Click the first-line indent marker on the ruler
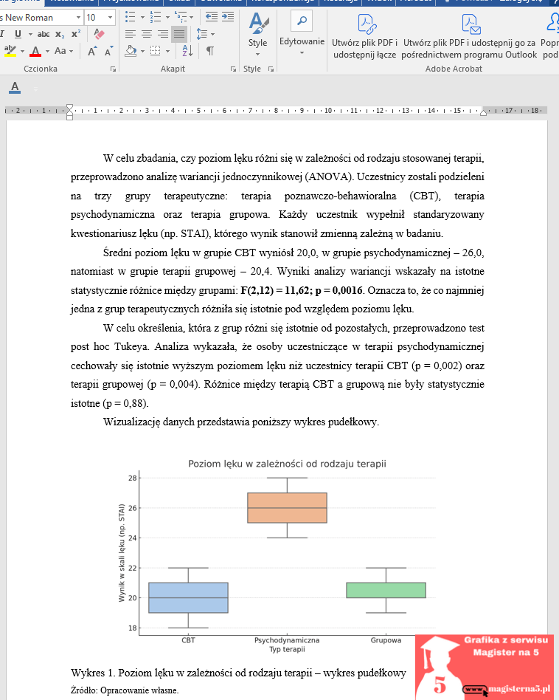The height and width of the screenshot is (700, 559). click(69, 108)
